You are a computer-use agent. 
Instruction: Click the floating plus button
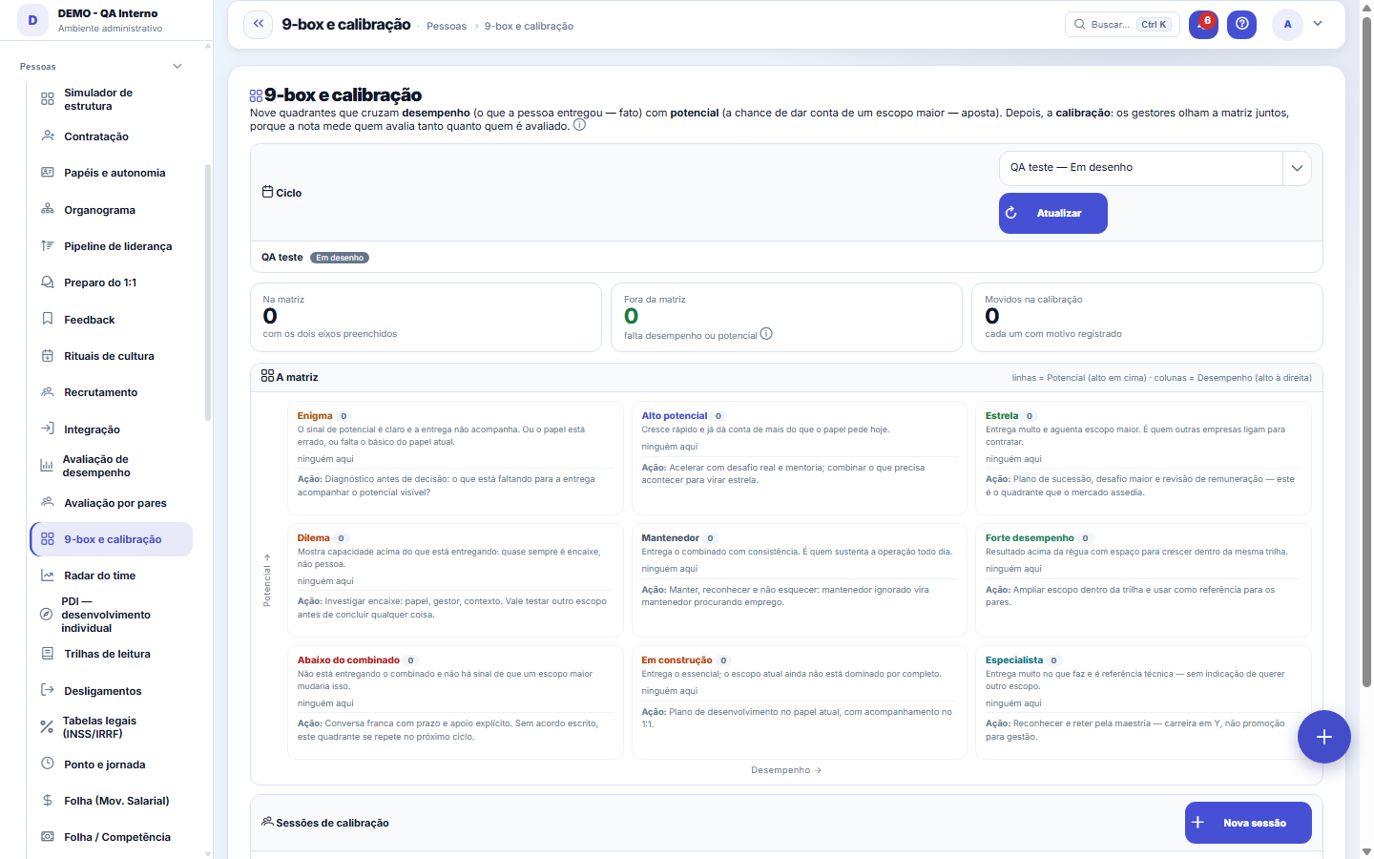coord(1323,737)
